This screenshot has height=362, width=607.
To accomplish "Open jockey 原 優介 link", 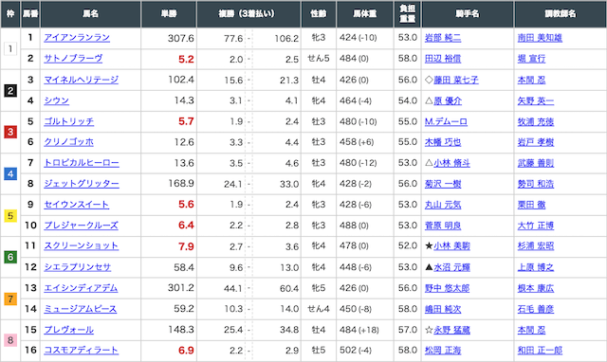I will coord(448,101).
